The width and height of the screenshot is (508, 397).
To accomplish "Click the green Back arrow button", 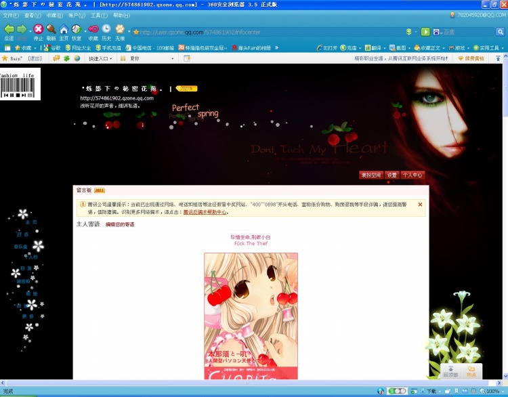I will tap(9, 30).
